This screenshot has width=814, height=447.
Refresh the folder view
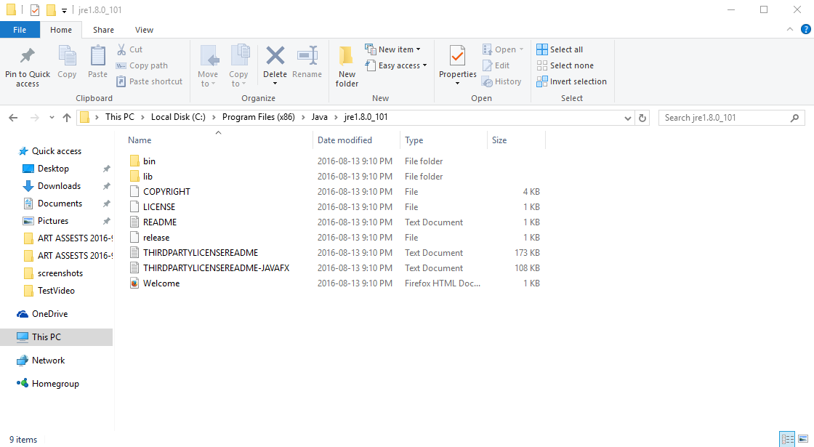[x=642, y=118]
